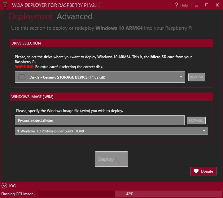Close the WOA Deployer window

pyautogui.click(x=217, y=5)
